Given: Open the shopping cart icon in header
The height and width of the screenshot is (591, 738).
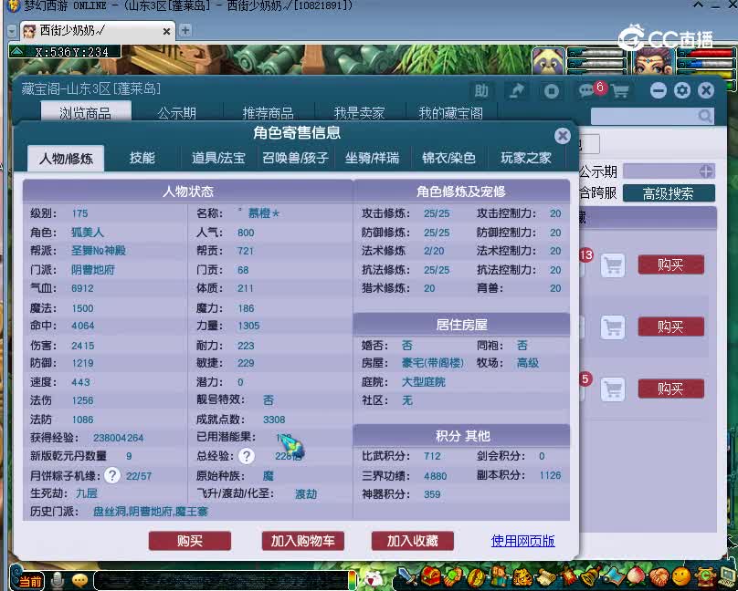Looking at the screenshot, I should (x=620, y=91).
